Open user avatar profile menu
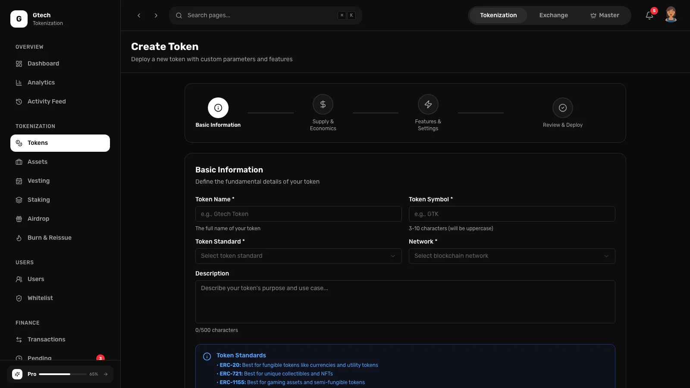The width and height of the screenshot is (690, 388). (x=671, y=15)
